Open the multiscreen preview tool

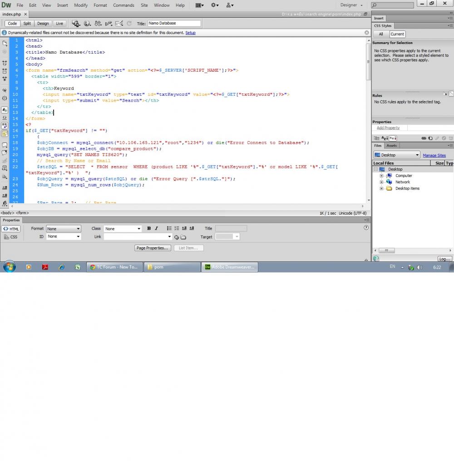click(x=76, y=24)
